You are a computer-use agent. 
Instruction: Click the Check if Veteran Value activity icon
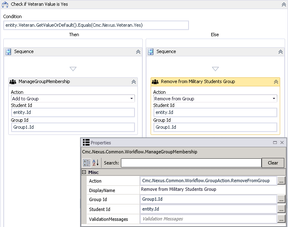click(5, 4)
